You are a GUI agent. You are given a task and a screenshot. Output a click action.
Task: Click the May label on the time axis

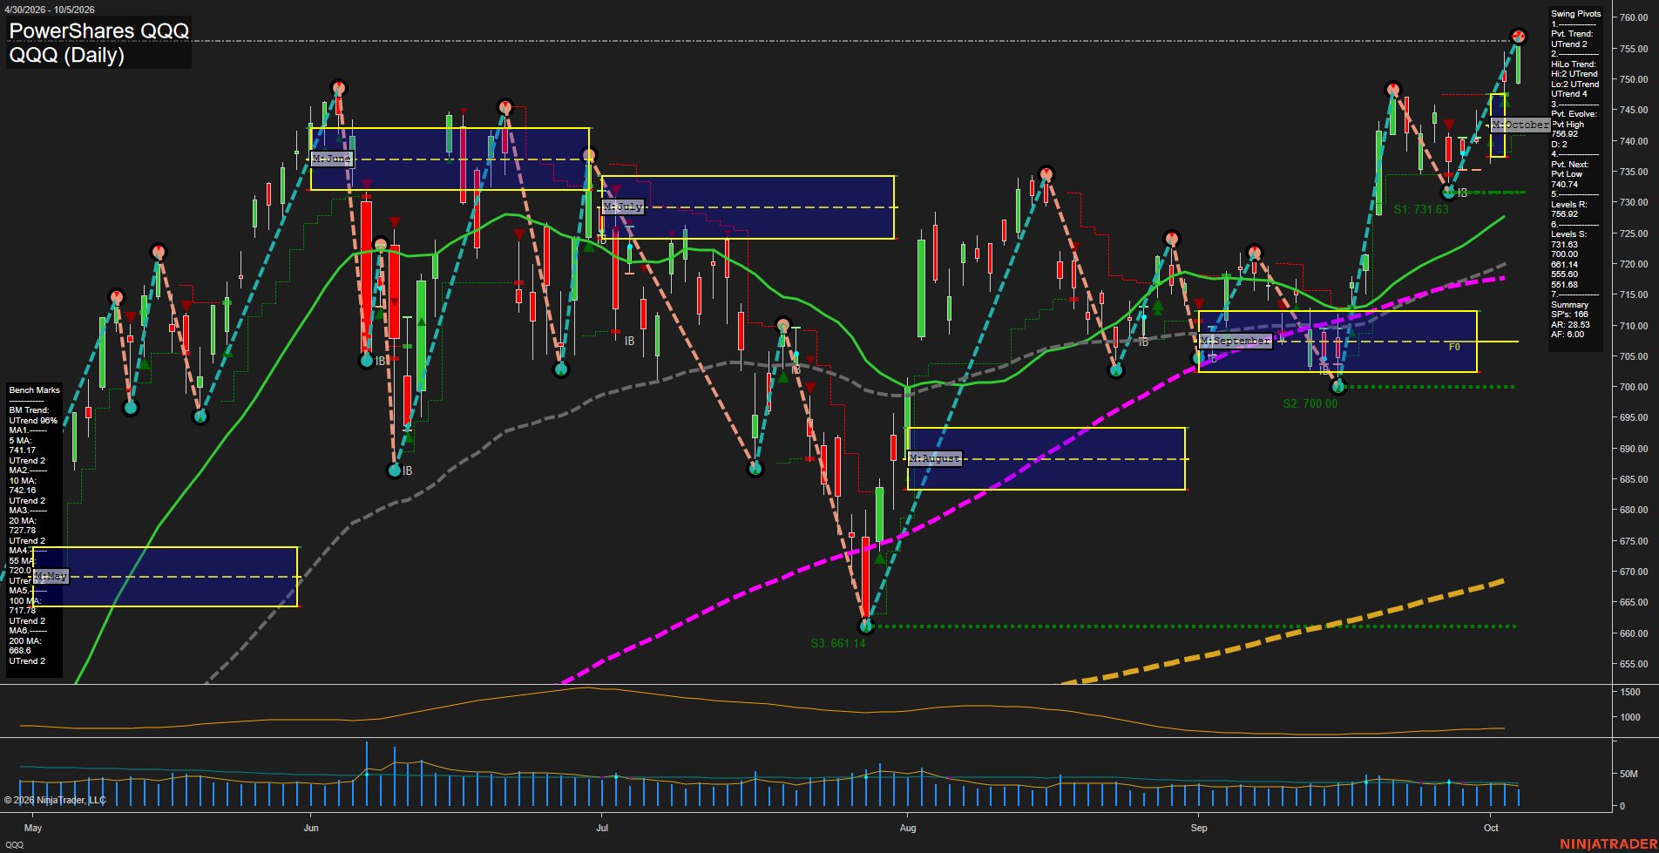(x=33, y=828)
